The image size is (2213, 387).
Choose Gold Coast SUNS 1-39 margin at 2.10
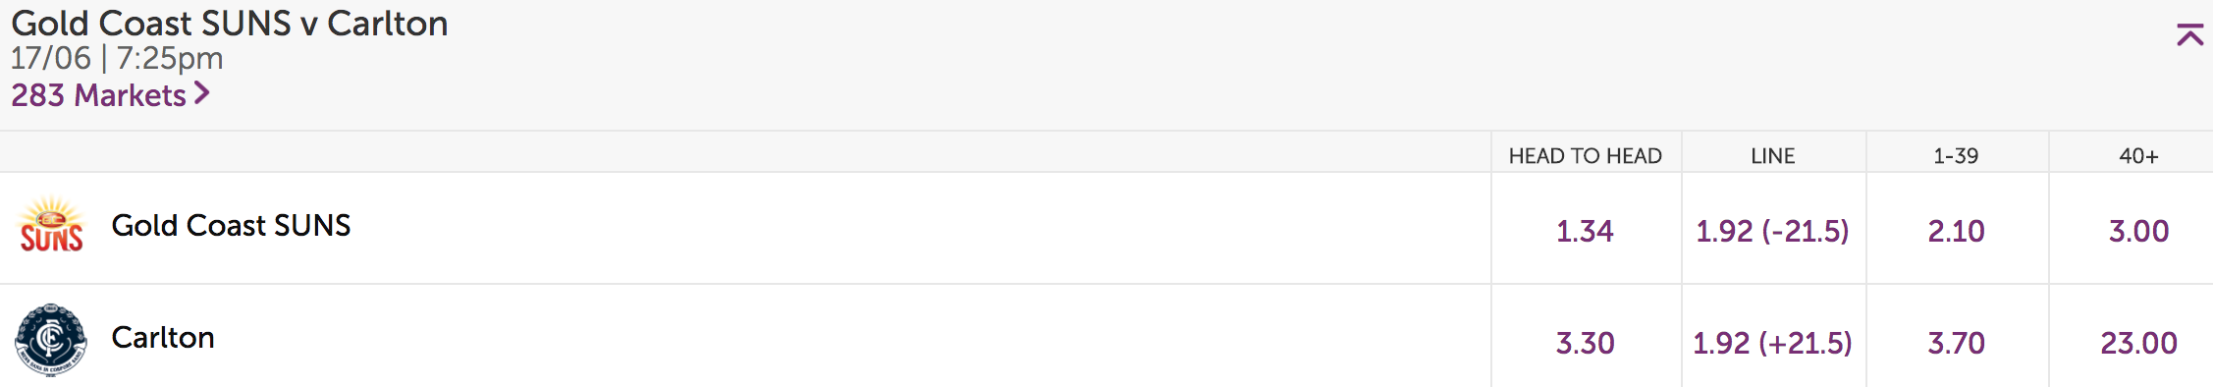click(1957, 230)
